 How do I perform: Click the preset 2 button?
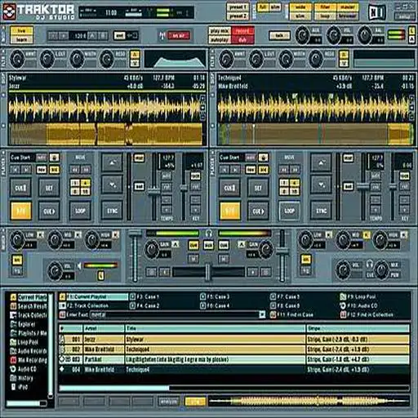point(238,16)
